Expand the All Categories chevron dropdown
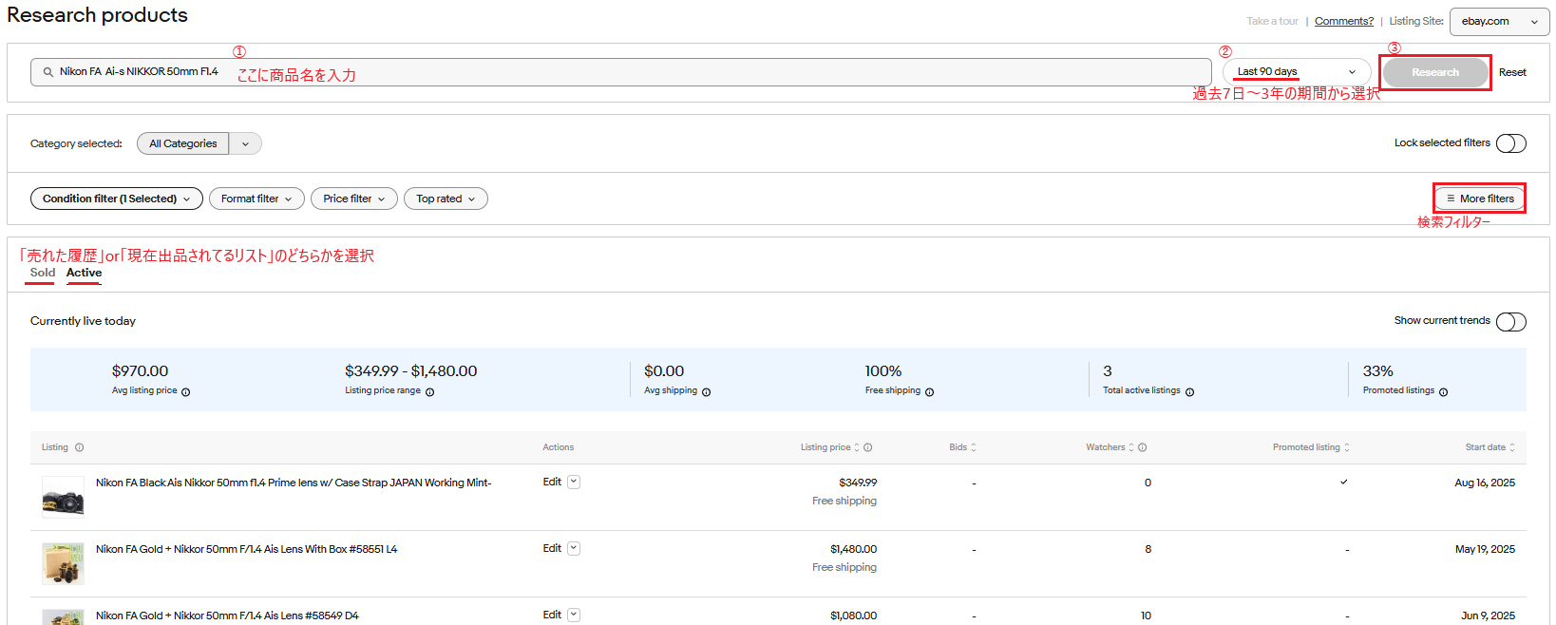The image size is (1556, 625). (x=245, y=143)
